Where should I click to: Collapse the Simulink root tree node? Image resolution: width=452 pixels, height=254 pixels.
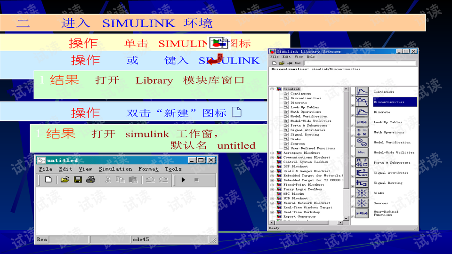(272, 89)
